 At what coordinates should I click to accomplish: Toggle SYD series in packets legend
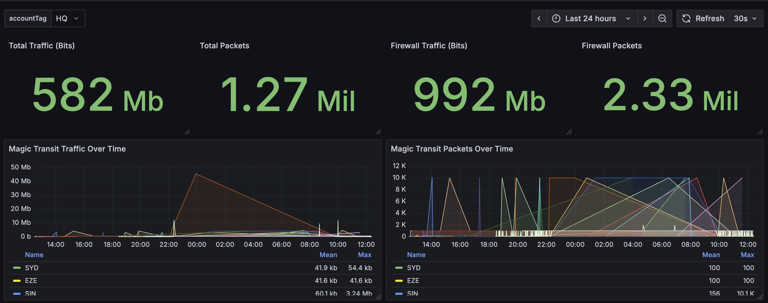point(414,268)
